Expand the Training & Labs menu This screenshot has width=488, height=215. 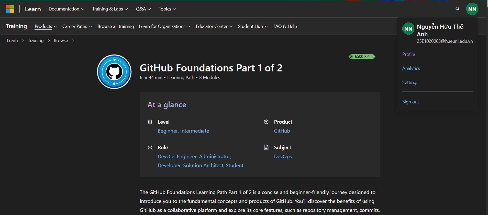(110, 9)
